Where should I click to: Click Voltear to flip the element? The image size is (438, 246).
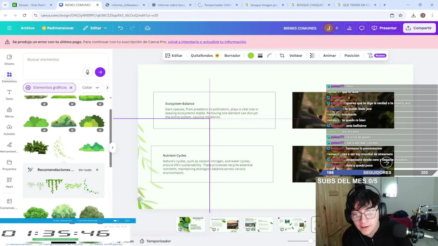pyautogui.click(x=296, y=55)
